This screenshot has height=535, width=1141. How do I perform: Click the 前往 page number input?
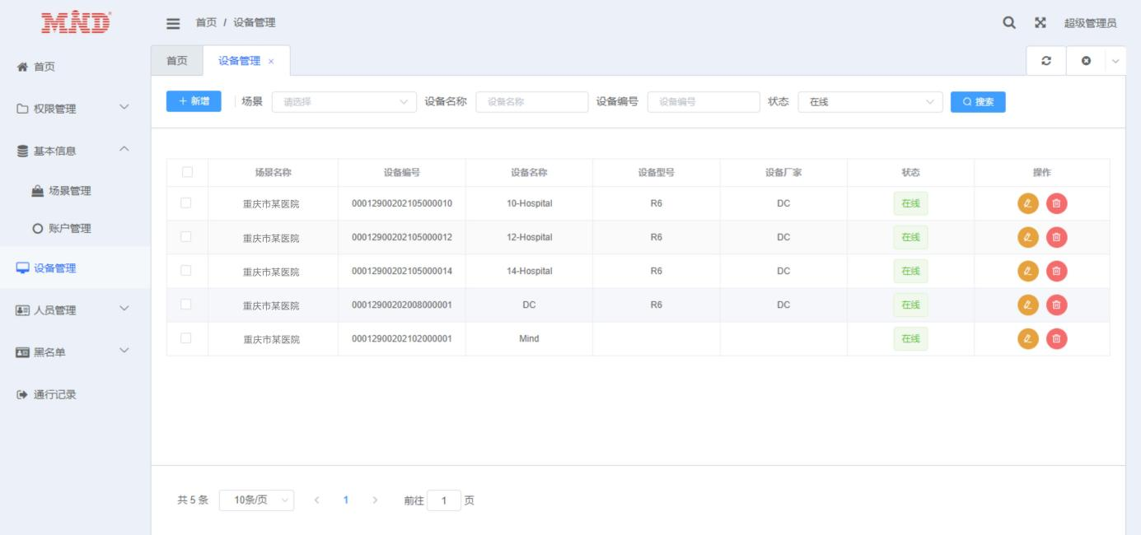click(x=445, y=500)
